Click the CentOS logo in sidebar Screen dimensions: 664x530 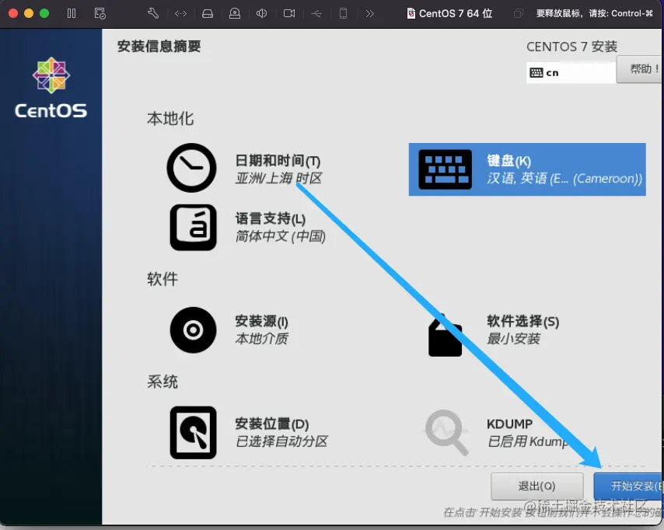click(x=51, y=88)
